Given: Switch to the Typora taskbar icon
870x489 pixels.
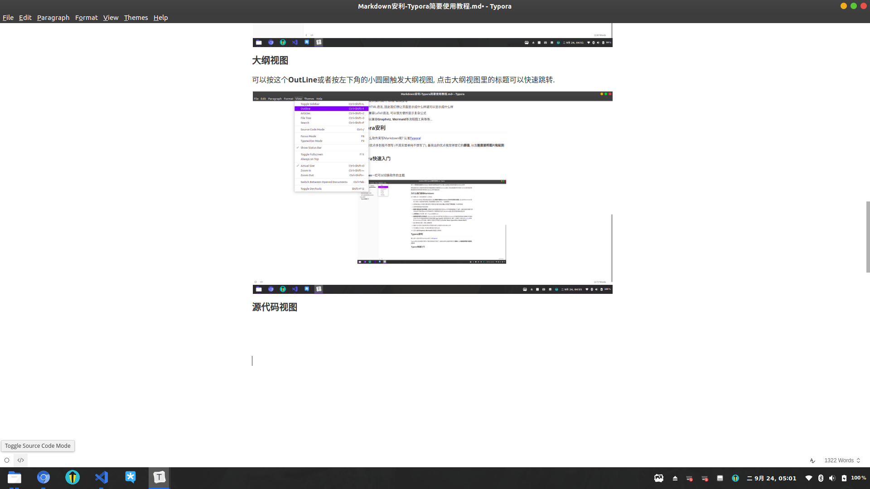Looking at the screenshot, I should coord(159,477).
